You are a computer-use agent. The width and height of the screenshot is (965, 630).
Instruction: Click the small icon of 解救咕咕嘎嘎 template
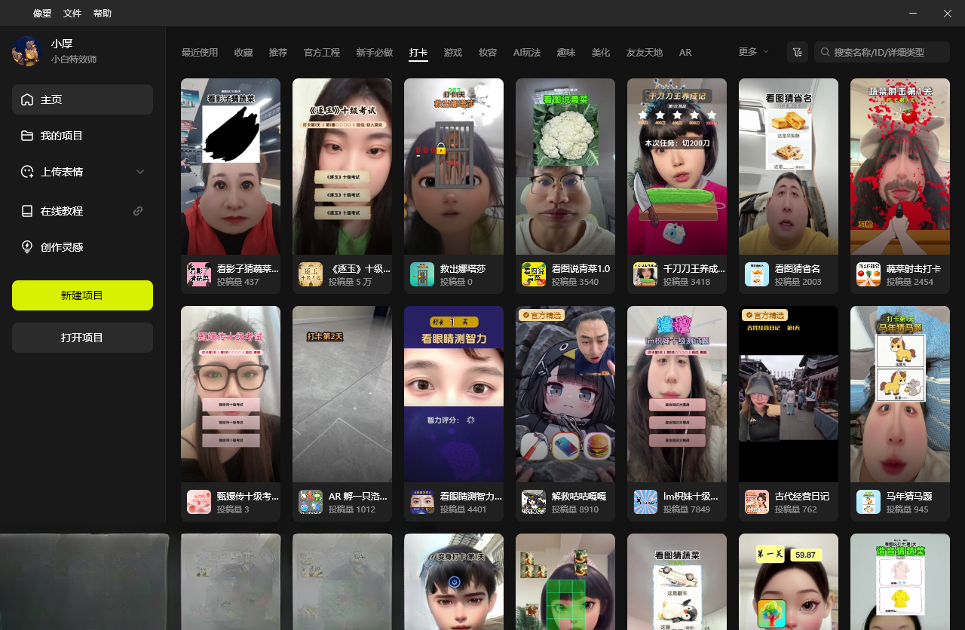[534, 502]
